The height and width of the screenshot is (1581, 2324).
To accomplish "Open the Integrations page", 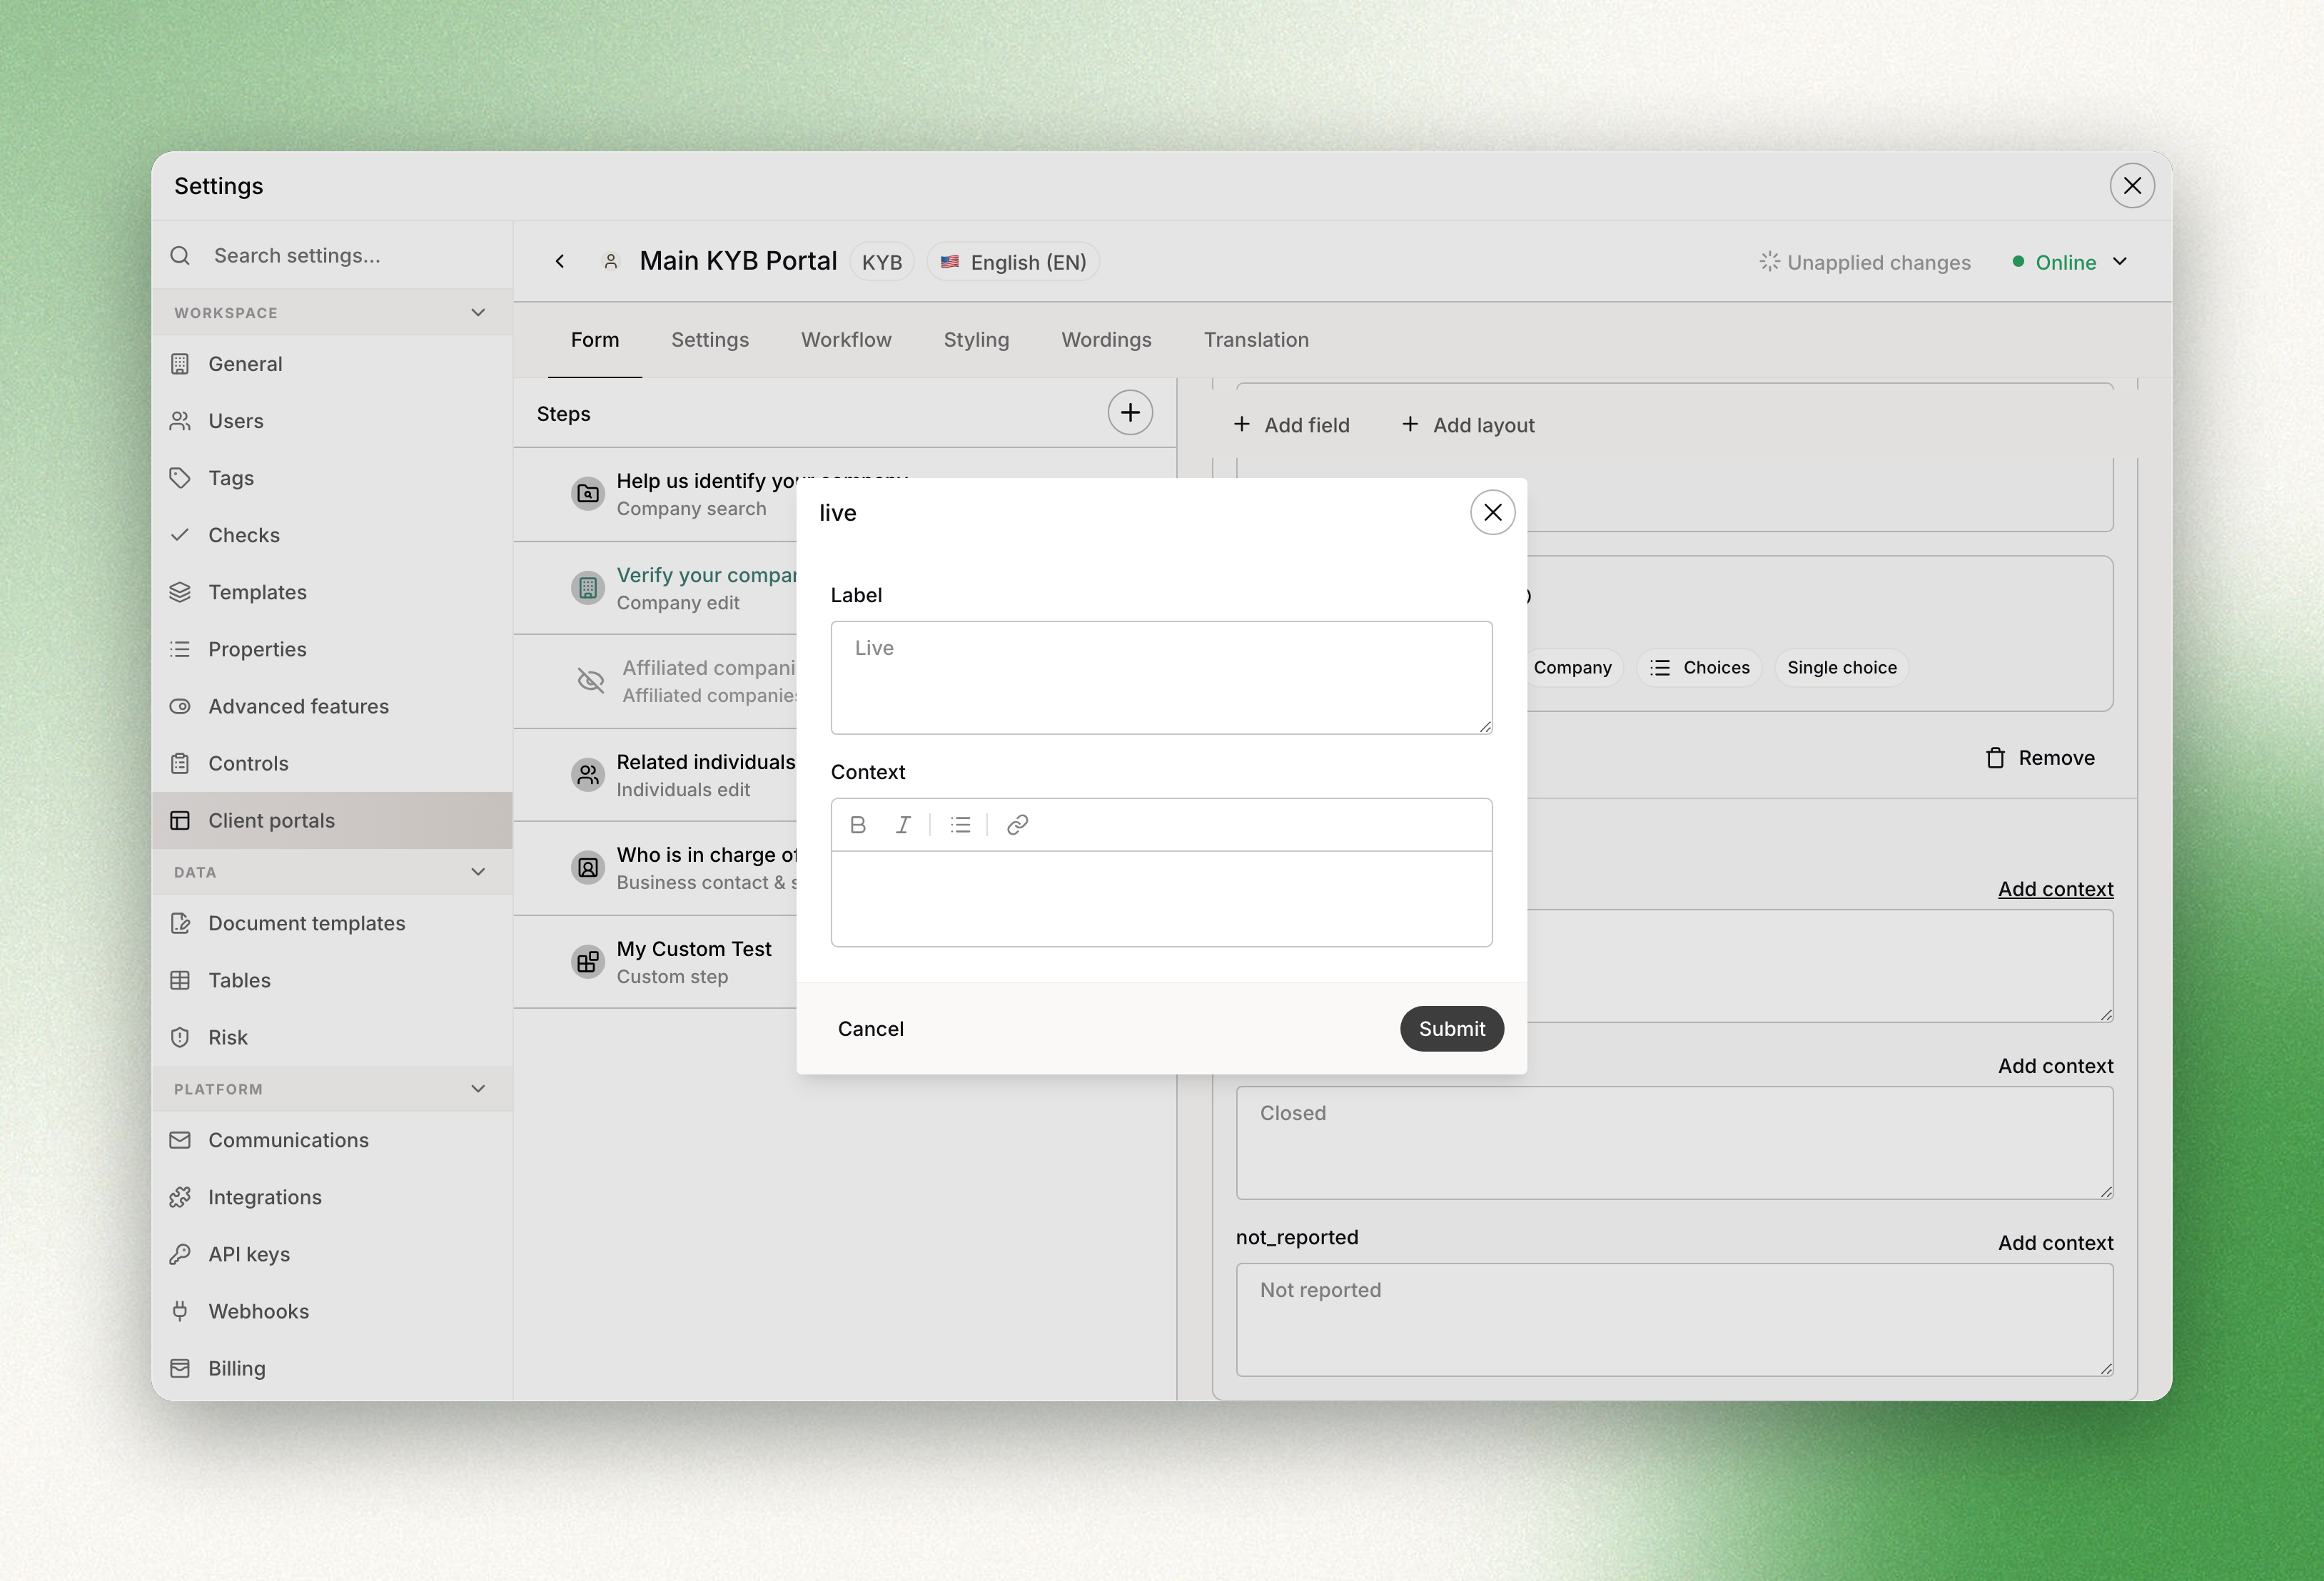I will (x=332, y=1197).
